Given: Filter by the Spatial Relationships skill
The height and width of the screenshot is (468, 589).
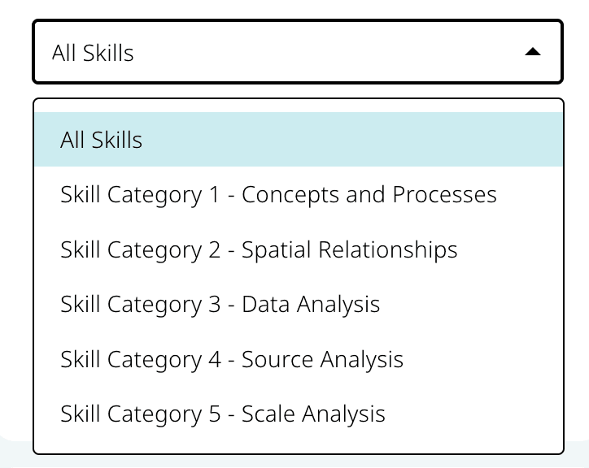Looking at the screenshot, I should tap(259, 249).
